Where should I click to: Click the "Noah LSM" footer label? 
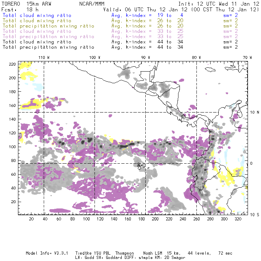[153, 253]
